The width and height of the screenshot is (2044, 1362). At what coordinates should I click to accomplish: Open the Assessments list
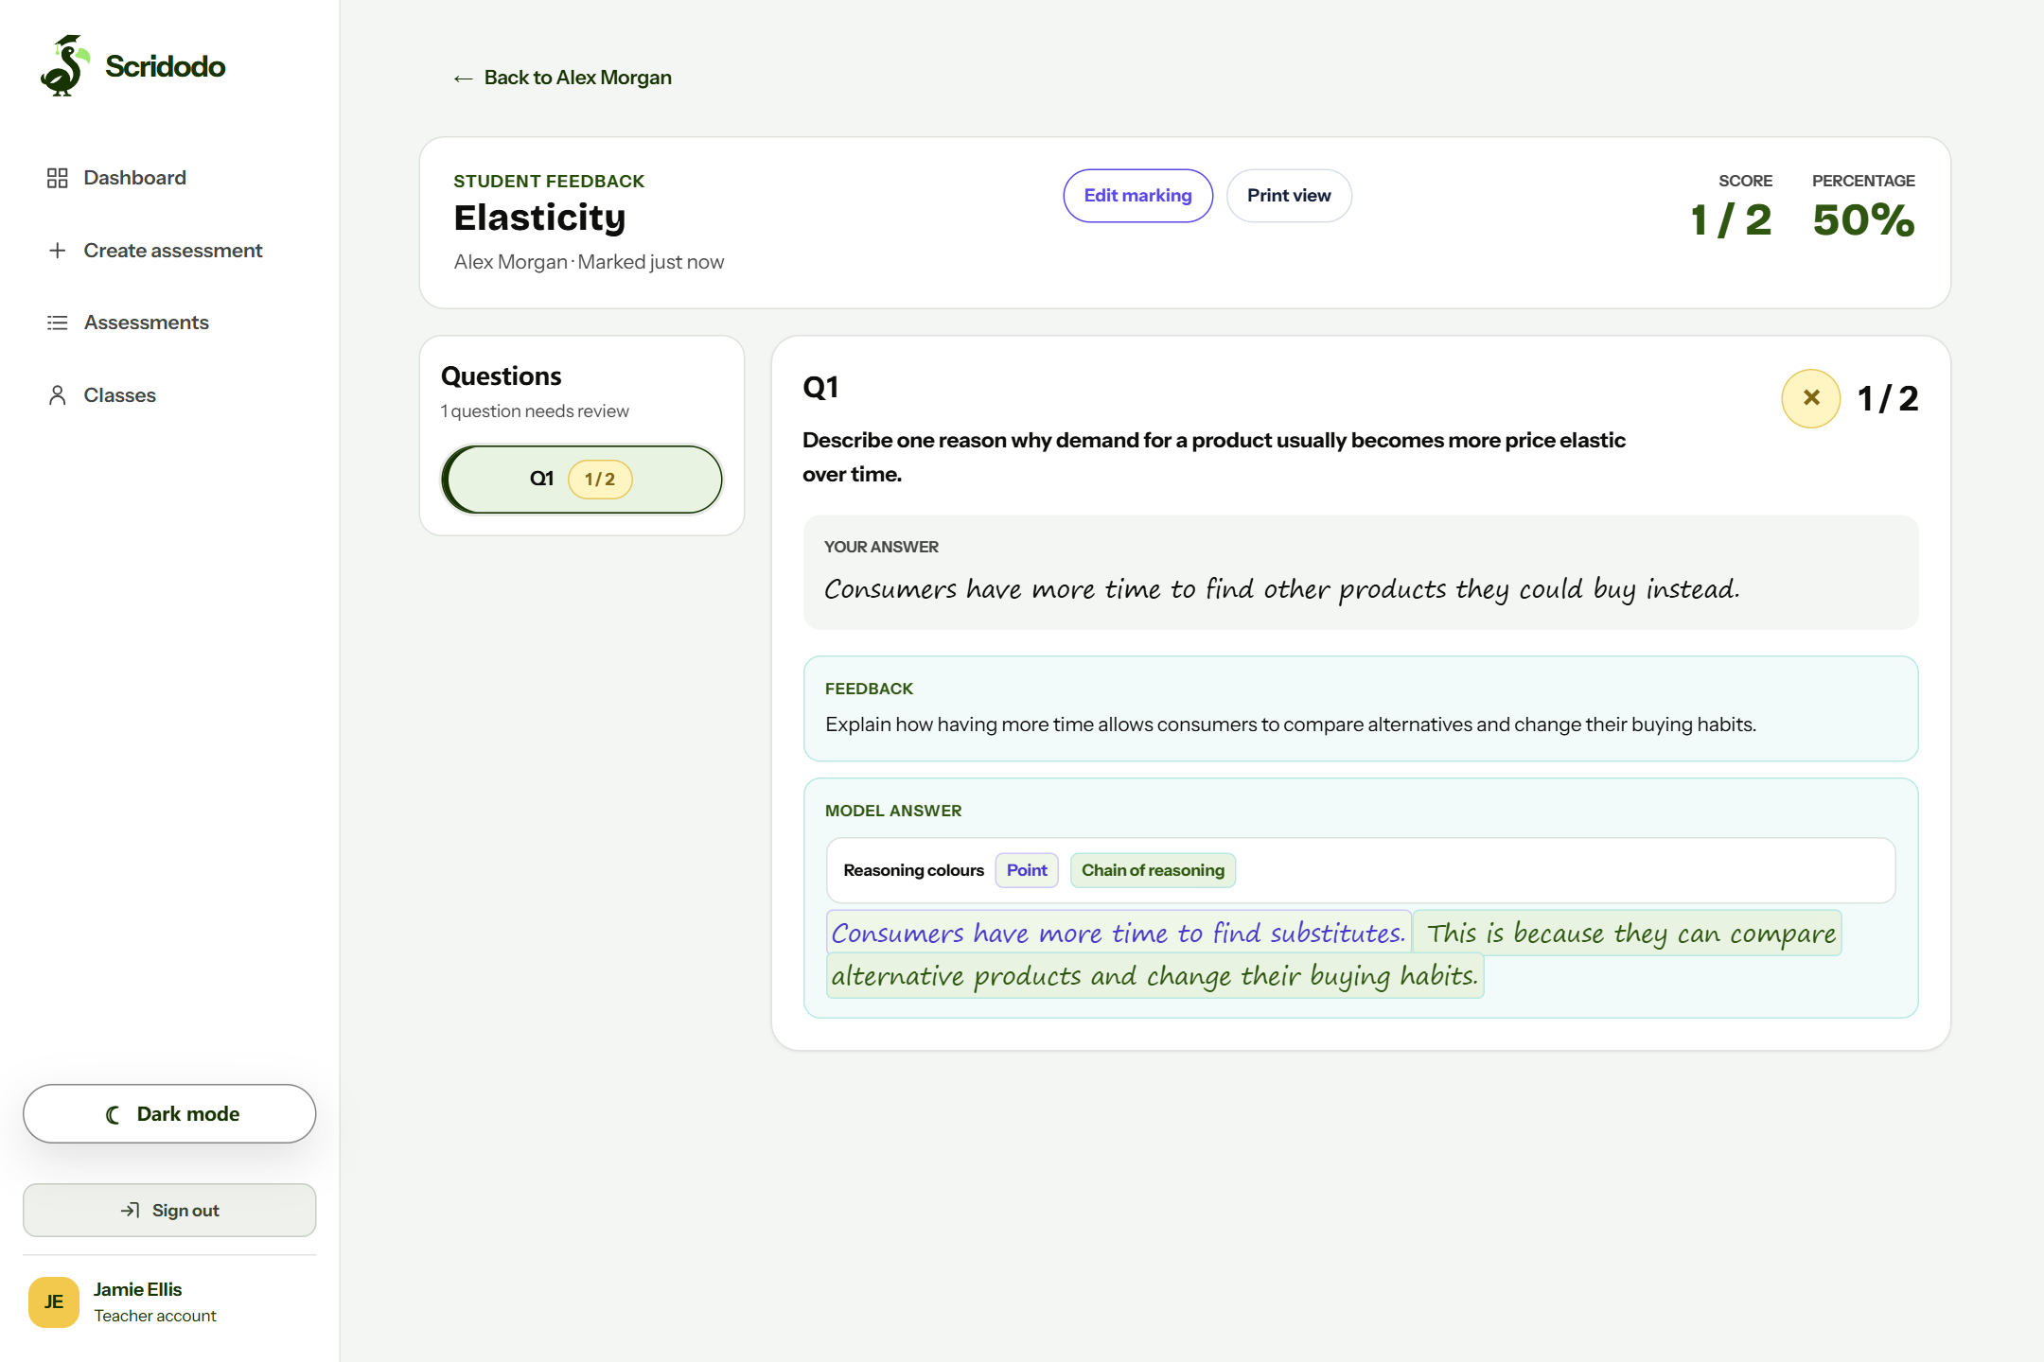146,323
